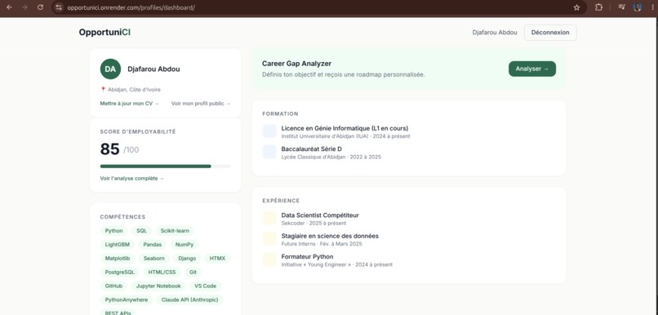The image size is (658, 315).
Task: Click the 85 score value
Action: (x=109, y=149)
